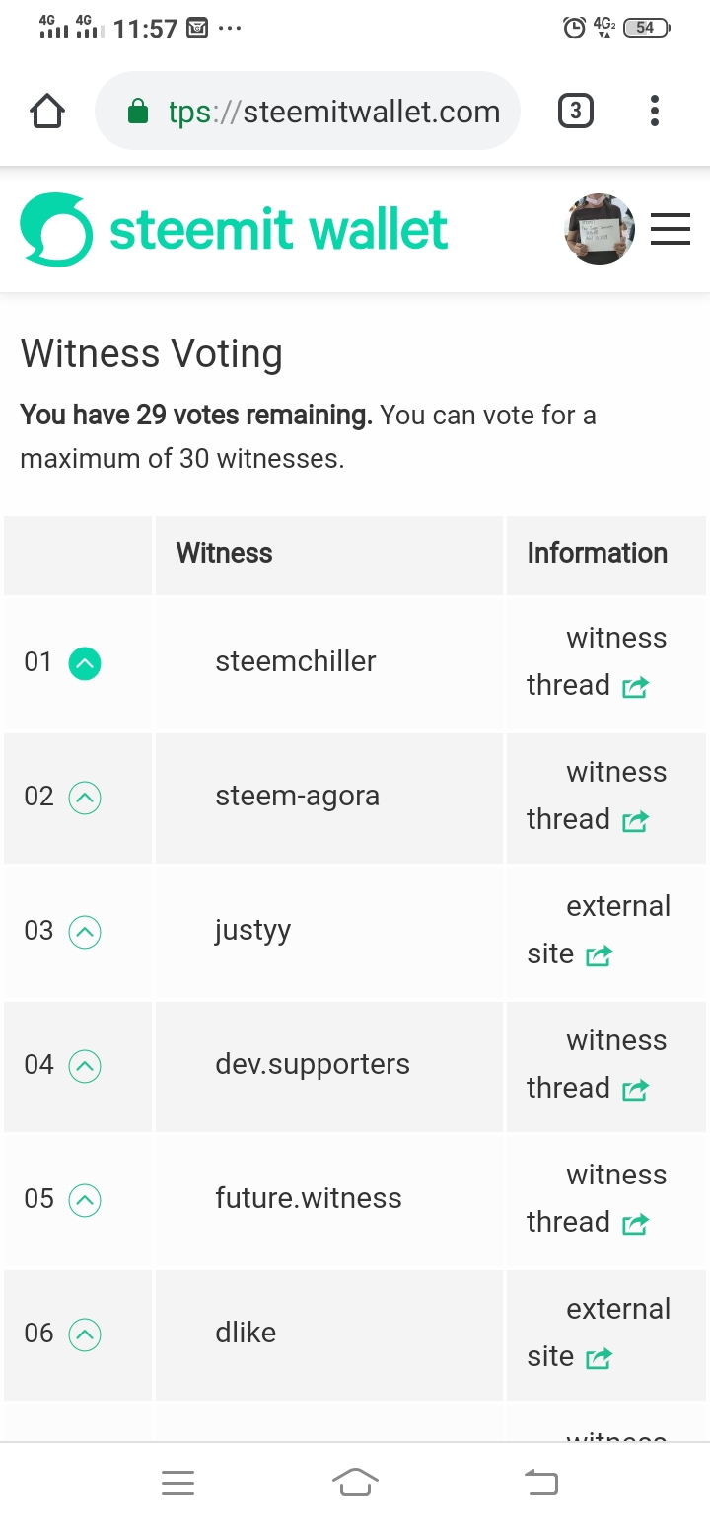
Task: Toggle vote for future.witness
Action: [x=85, y=1200]
